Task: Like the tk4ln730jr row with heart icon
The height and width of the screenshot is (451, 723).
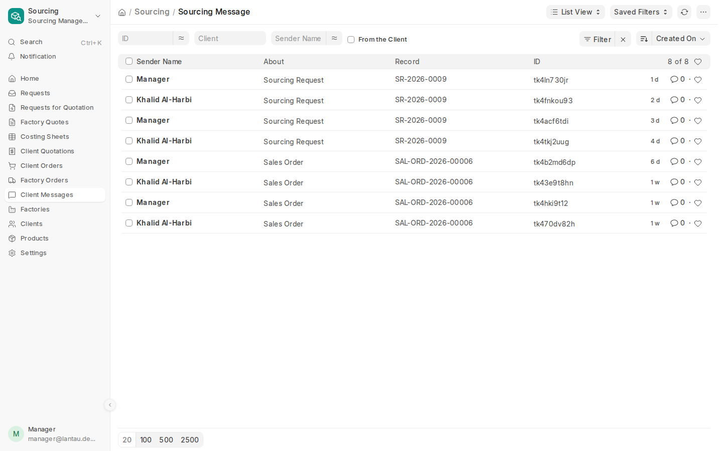Action: 698,80
